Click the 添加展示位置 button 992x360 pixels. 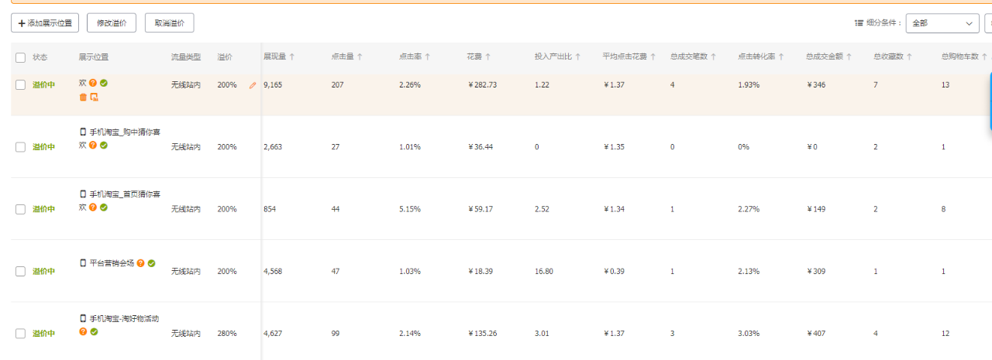click(x=45, y=23)
